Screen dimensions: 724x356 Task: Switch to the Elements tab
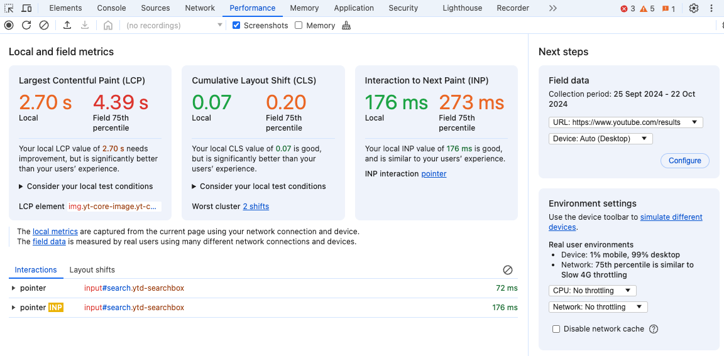pyautogui.click(x=65, y=8)
